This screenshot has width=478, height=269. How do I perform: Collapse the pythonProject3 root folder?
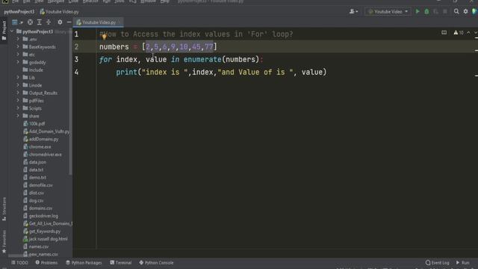coord(12,31)
